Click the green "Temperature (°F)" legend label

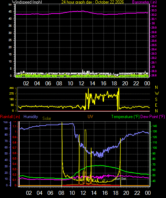125,117
